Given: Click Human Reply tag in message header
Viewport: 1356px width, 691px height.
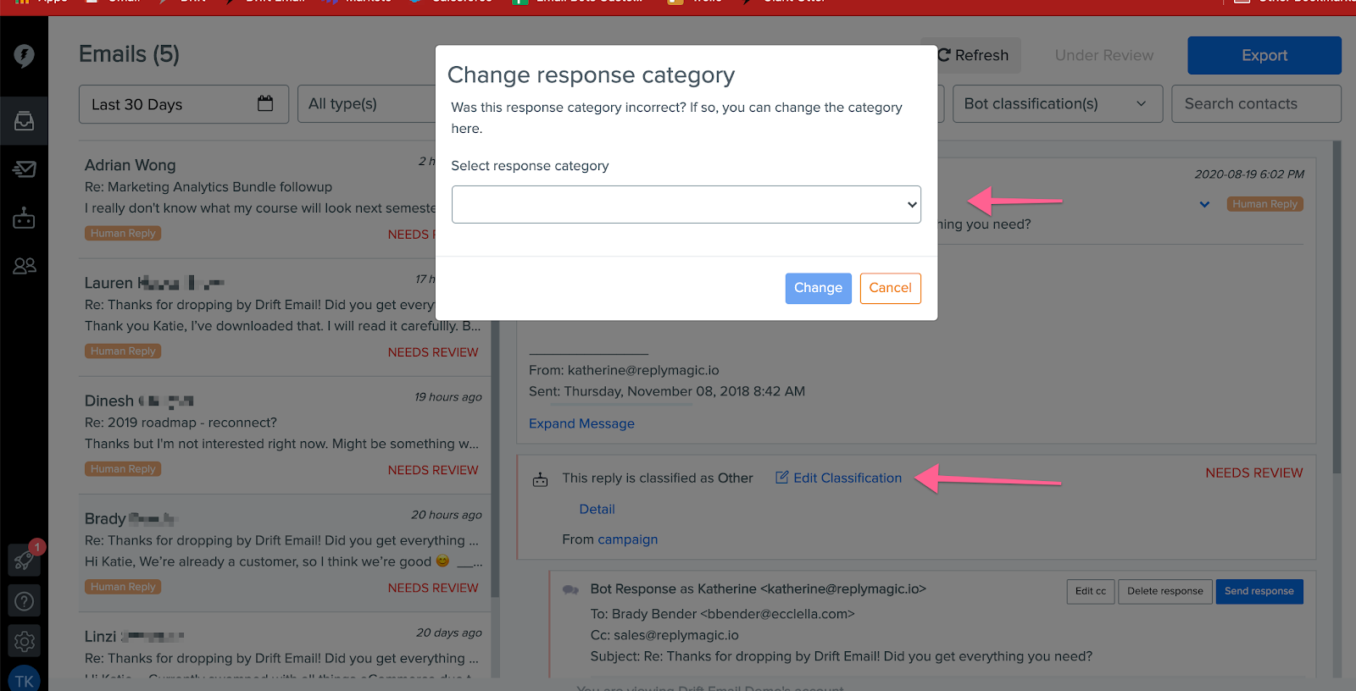Looking at the screenshot, I should [x=1264, y=204].
